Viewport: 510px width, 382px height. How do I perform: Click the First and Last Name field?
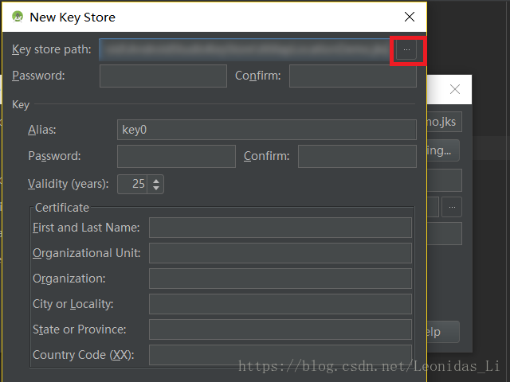click(x=280, y=228)
